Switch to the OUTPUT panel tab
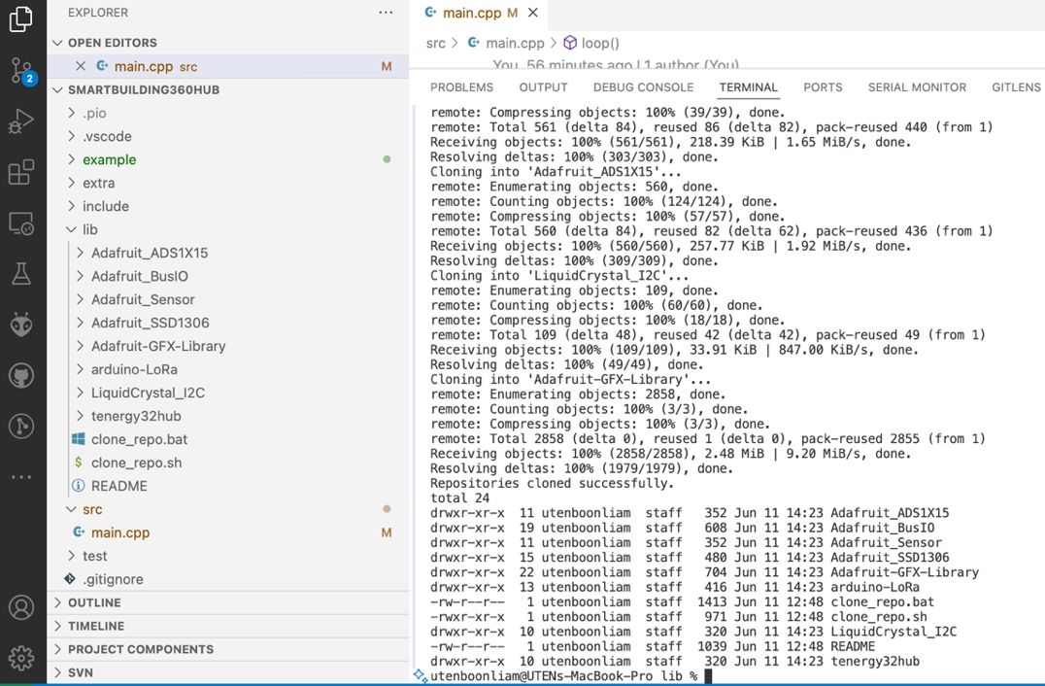Image resolution: width=1045 pixels, height=686 pixels. 543,87
